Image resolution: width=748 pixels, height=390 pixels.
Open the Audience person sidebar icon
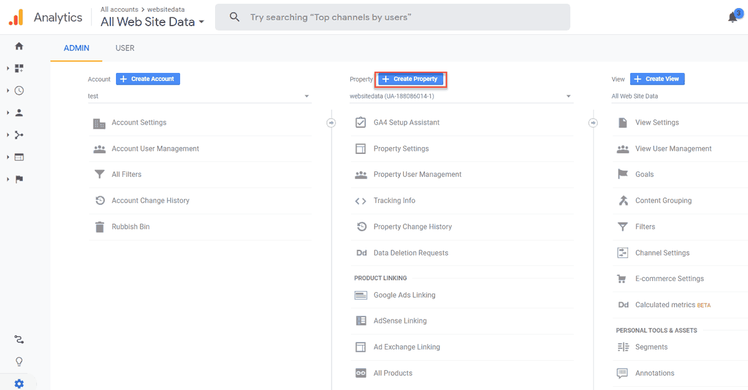(x=19, y=113)
